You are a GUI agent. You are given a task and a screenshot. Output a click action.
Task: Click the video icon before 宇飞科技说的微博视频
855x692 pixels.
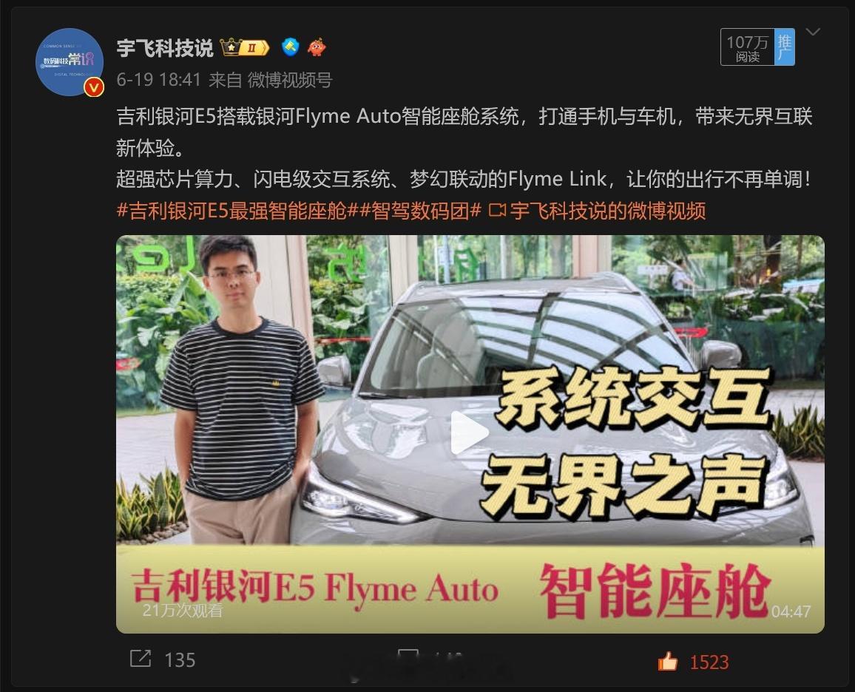point(497,210)
